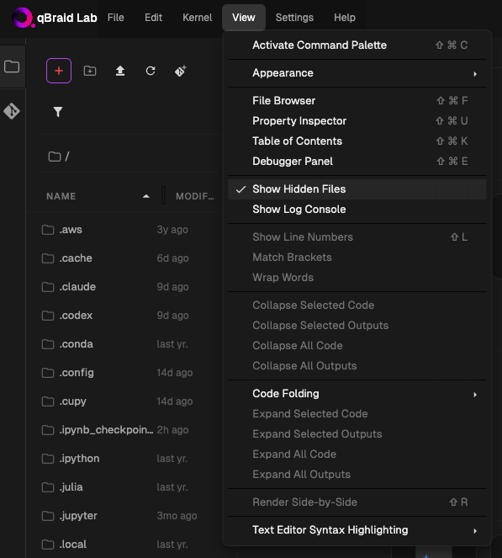Choose Table of Contents menu entry
Image resolution: width=502 pixels, height=558 pixels.
pos(357,141)
